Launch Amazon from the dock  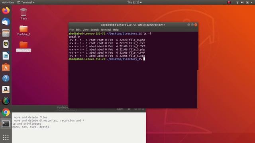6,90
